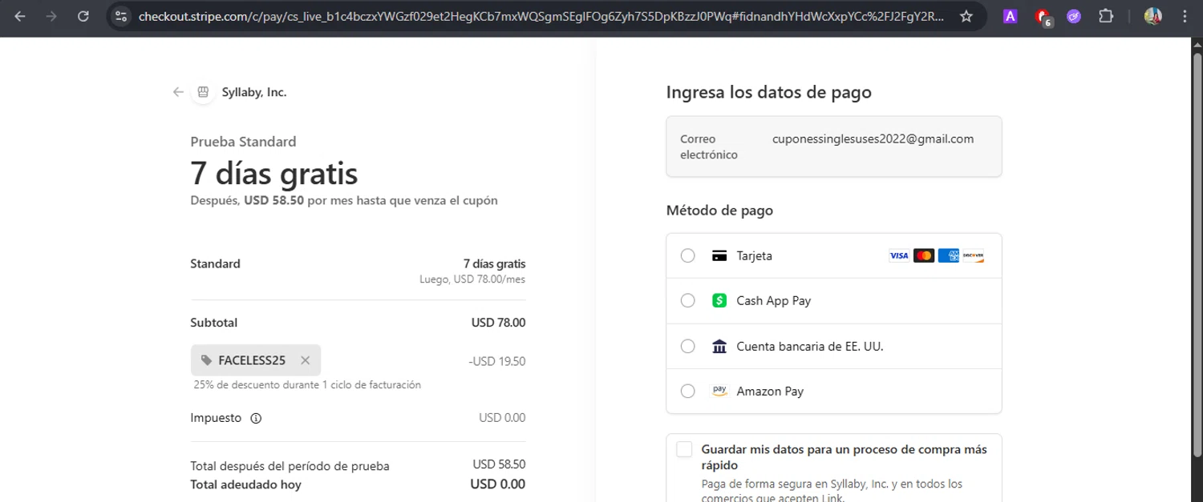The image size is (1203, 502).
Task: Click the American Express logo
Action: point(949,256)
